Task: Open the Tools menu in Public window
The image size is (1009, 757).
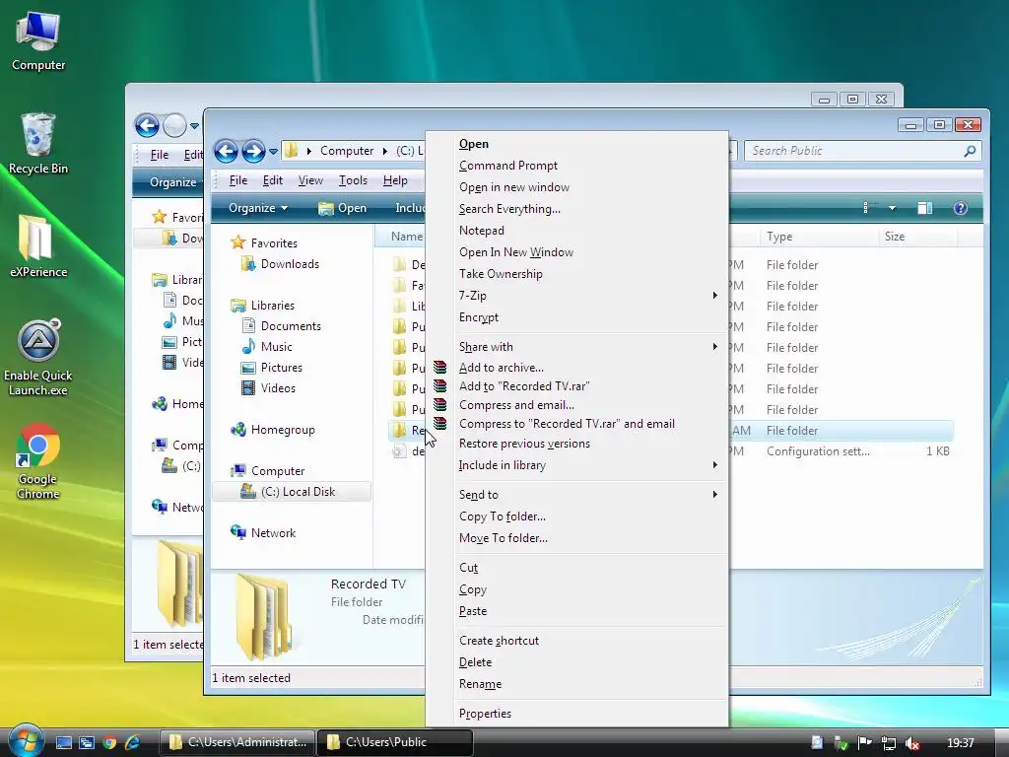Action: pyautogui.click(x=354, y=180)
